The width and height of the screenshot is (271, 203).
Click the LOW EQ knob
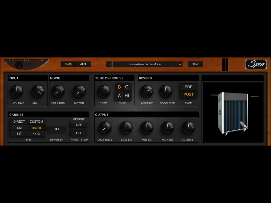[x=126, y=128]
